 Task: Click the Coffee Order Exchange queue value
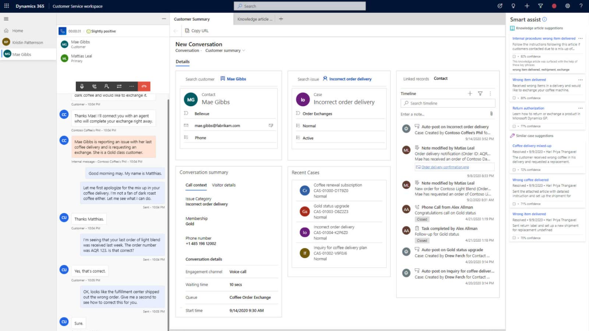[x=250, y=297]
